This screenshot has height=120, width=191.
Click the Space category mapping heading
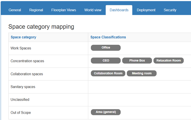tap(41, 27)
